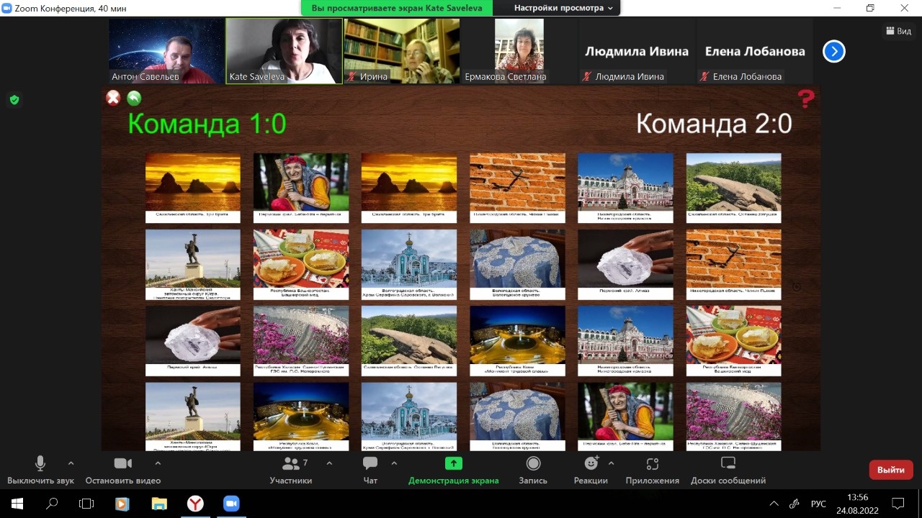922x518 pixels.
Task: Pick the statue card in second row
Action: pyautogui.click(x=193, y=264)
